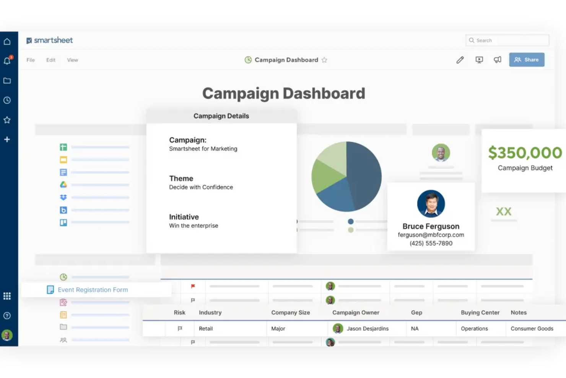Image resolution: width=566 pixels, height=378 pixels.
Task: Open account avatar at sidebar bottom
Action: [x=7, y=335]
